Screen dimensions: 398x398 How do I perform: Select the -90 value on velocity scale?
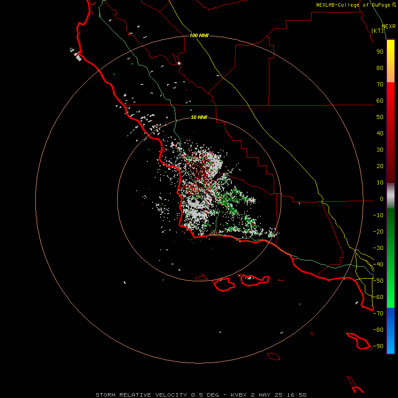[378, 346]
